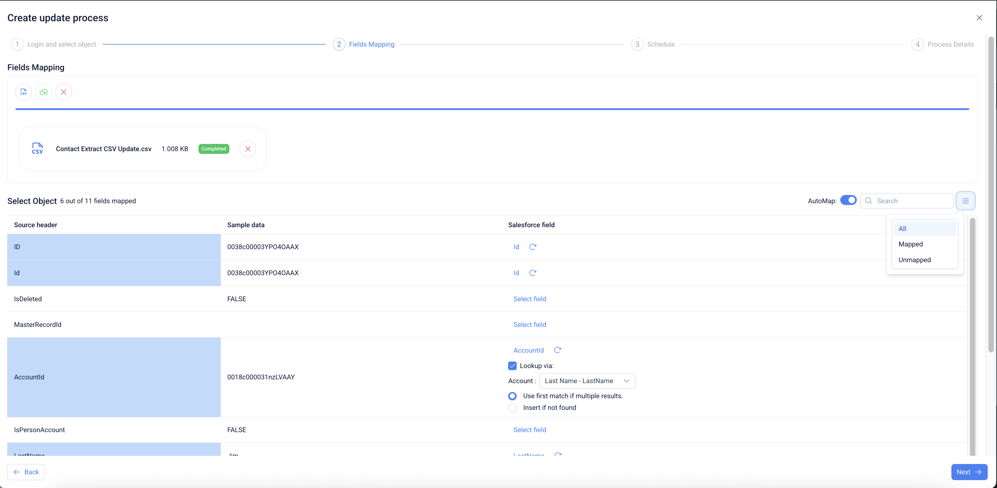Remove Contact Extract CSV Update.csv file
997x488 pixels.
248,149
